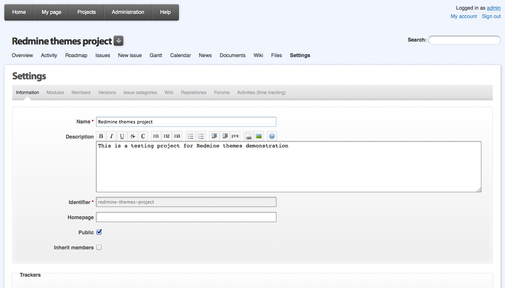
Task: Toggle the Public checkbox
Action: click(x=99, y=232)
